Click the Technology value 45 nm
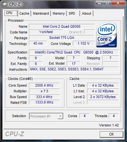 click(38, 43)
